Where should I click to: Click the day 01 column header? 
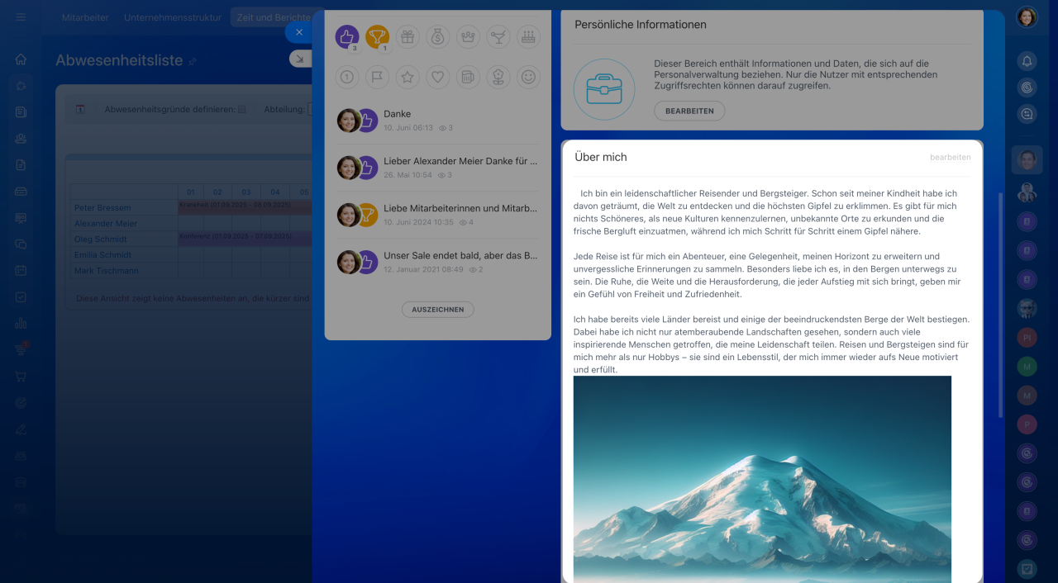pyautogui.click(x=191, y=192)
